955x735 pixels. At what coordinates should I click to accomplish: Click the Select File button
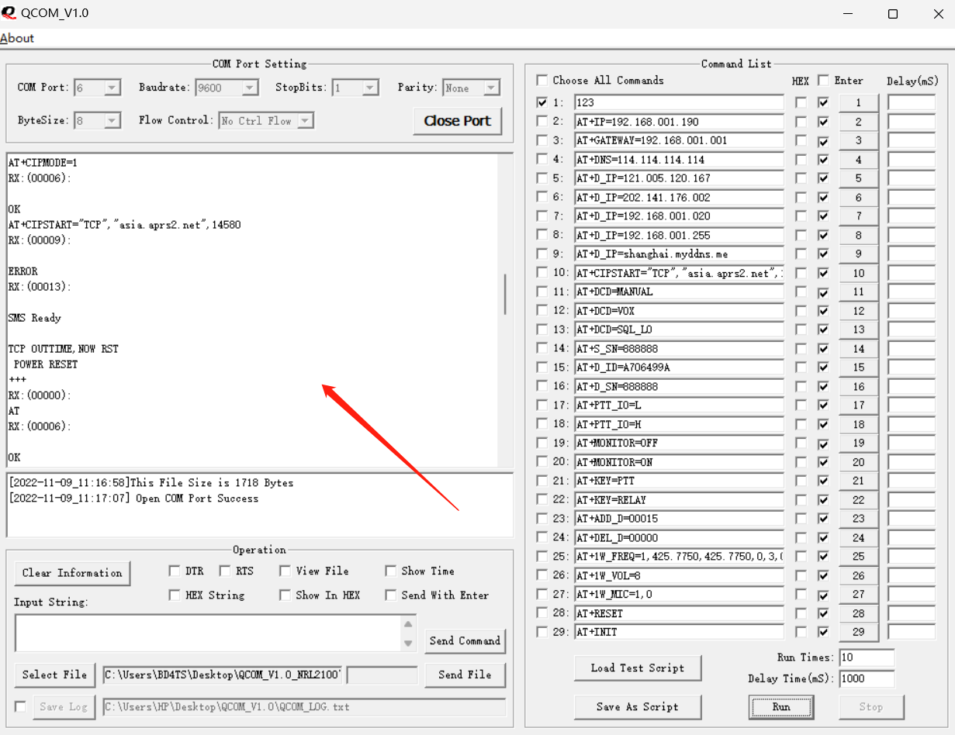pyautogui.click(x=55, y=675)
